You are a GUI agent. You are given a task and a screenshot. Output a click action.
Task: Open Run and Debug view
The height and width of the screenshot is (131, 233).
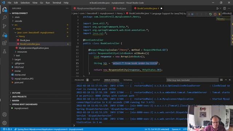4,35
